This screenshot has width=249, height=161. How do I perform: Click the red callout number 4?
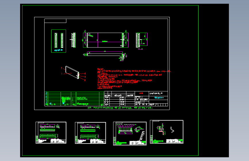click(85, 74)
